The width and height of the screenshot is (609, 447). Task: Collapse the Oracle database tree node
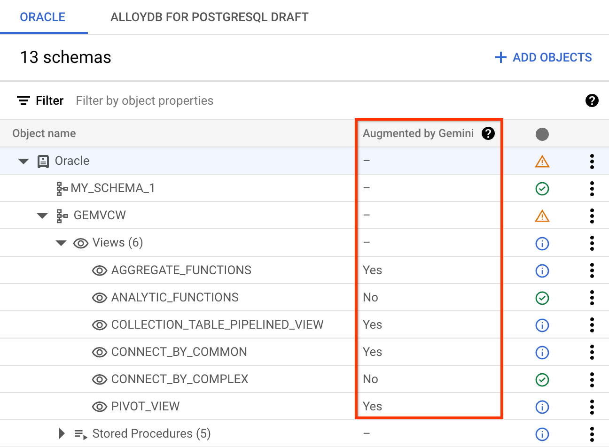point(23,161)
